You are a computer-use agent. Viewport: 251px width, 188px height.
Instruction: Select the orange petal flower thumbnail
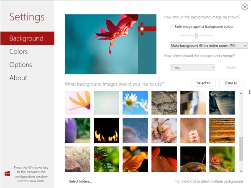[77, 103]
